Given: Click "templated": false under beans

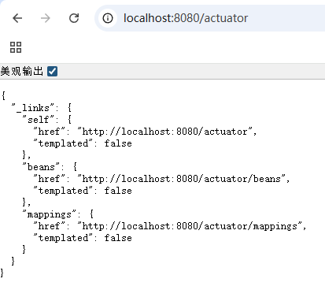Looking at the screenshot, I should point(83,191).
